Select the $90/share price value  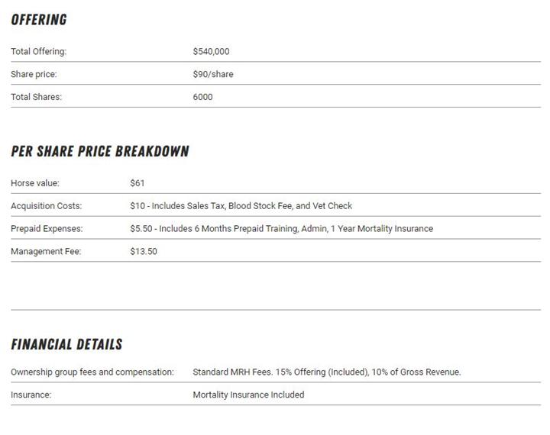(213, 75)
